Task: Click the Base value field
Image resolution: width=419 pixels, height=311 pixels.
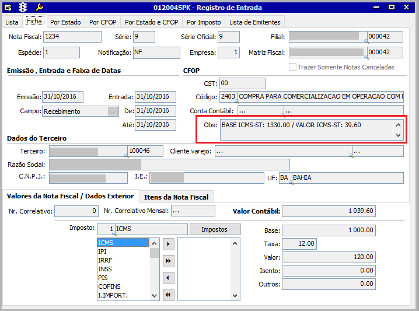Action: [329, 230]
